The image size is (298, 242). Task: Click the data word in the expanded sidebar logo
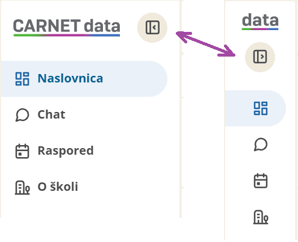[x=102, y=26]
